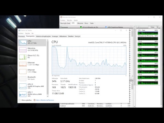Click the 34% utilization value
164x123 pixels.
pyautogui.click(x=54, y=81)
